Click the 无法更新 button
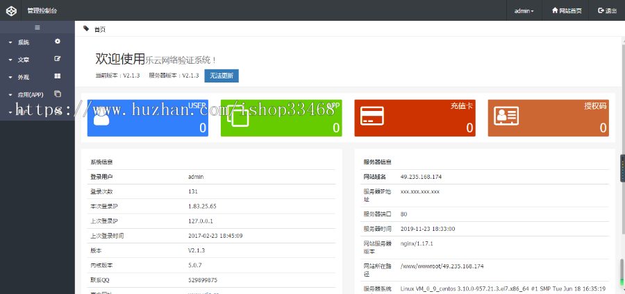625x294 pixels. tap(222, 76)
